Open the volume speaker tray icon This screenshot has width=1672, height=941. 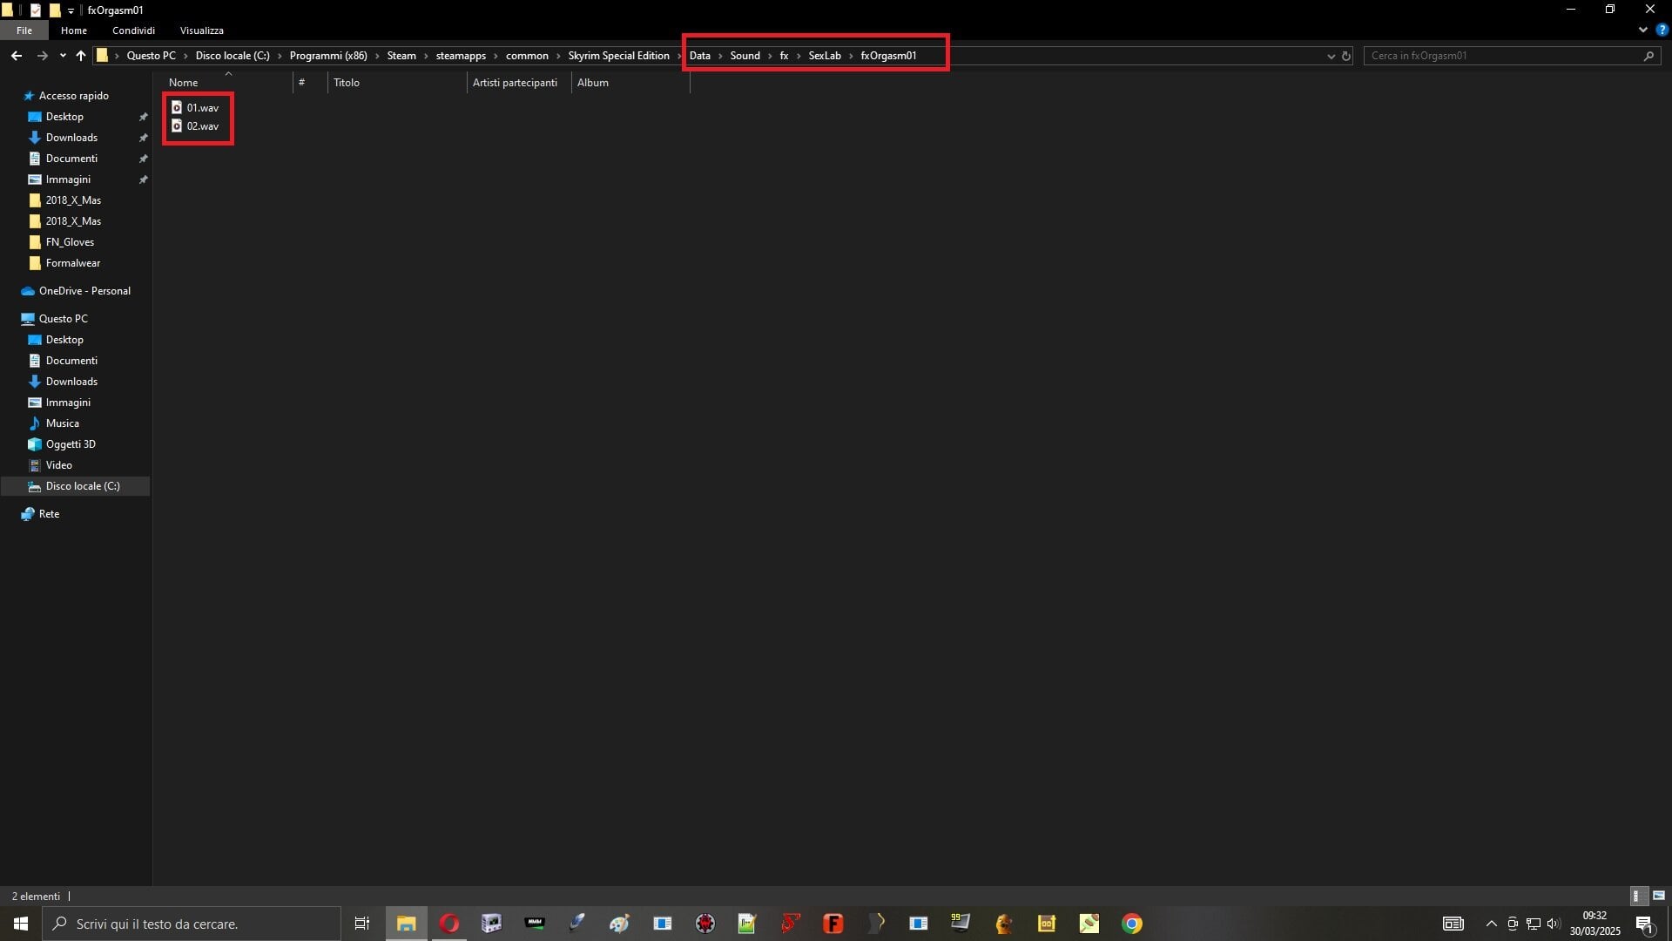click(1554, 924)
